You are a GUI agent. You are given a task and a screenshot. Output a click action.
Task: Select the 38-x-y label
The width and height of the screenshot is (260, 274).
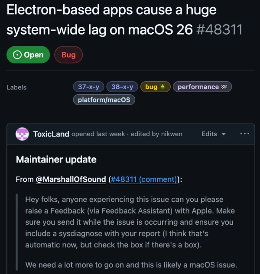122,87
